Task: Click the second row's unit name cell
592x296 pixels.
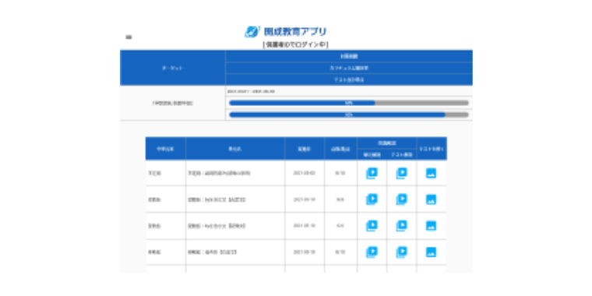Action: click(x=235, y=199)
